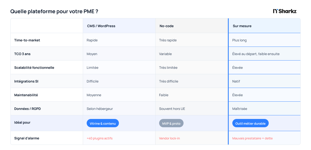Image resolution: width=311 pixels, height=150 pixels.
Task: Click the red Vendor lock-in warning text
Action: 169,138
